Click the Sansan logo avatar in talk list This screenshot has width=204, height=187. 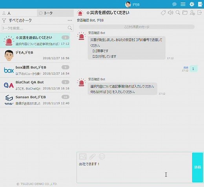point(9,100)
